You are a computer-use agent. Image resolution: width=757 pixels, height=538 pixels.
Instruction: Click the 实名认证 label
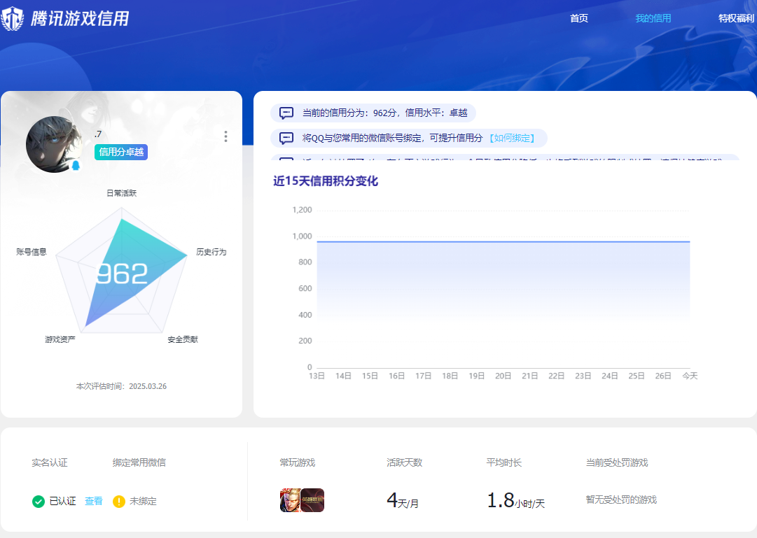pos(50,462)
